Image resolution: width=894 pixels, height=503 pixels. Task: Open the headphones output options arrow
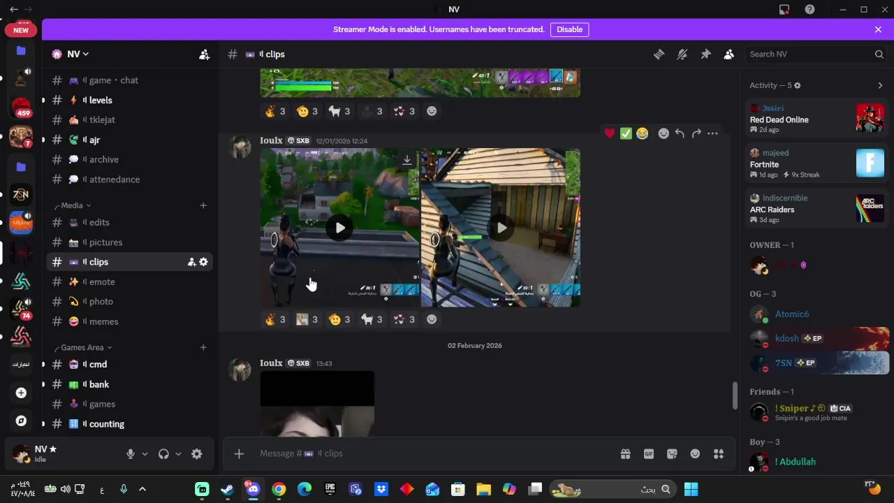click(x=178, y=454)
